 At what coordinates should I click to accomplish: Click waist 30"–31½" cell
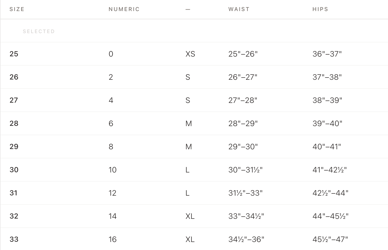tap(245, 170)
